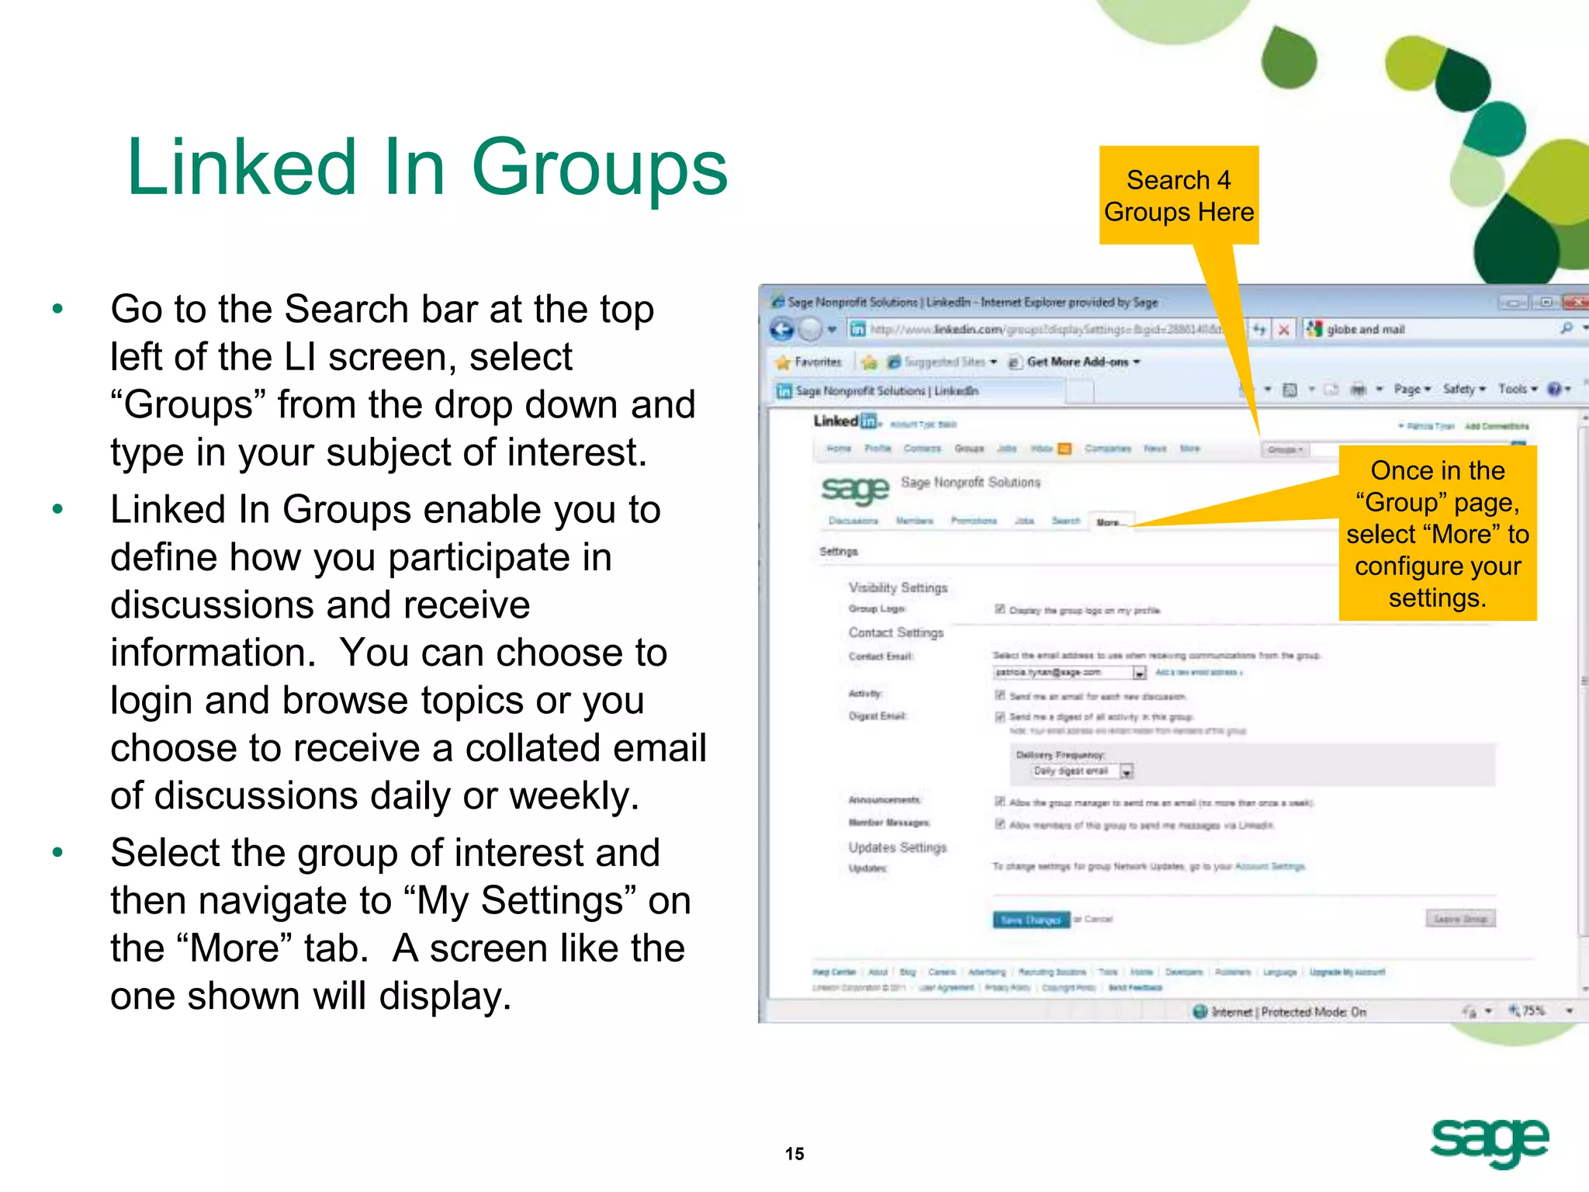The height and width of the screenshot is (1192, 1589).
Task: Toggle 'Send me an email for each new discussion'
Action: pos(1000,695)
